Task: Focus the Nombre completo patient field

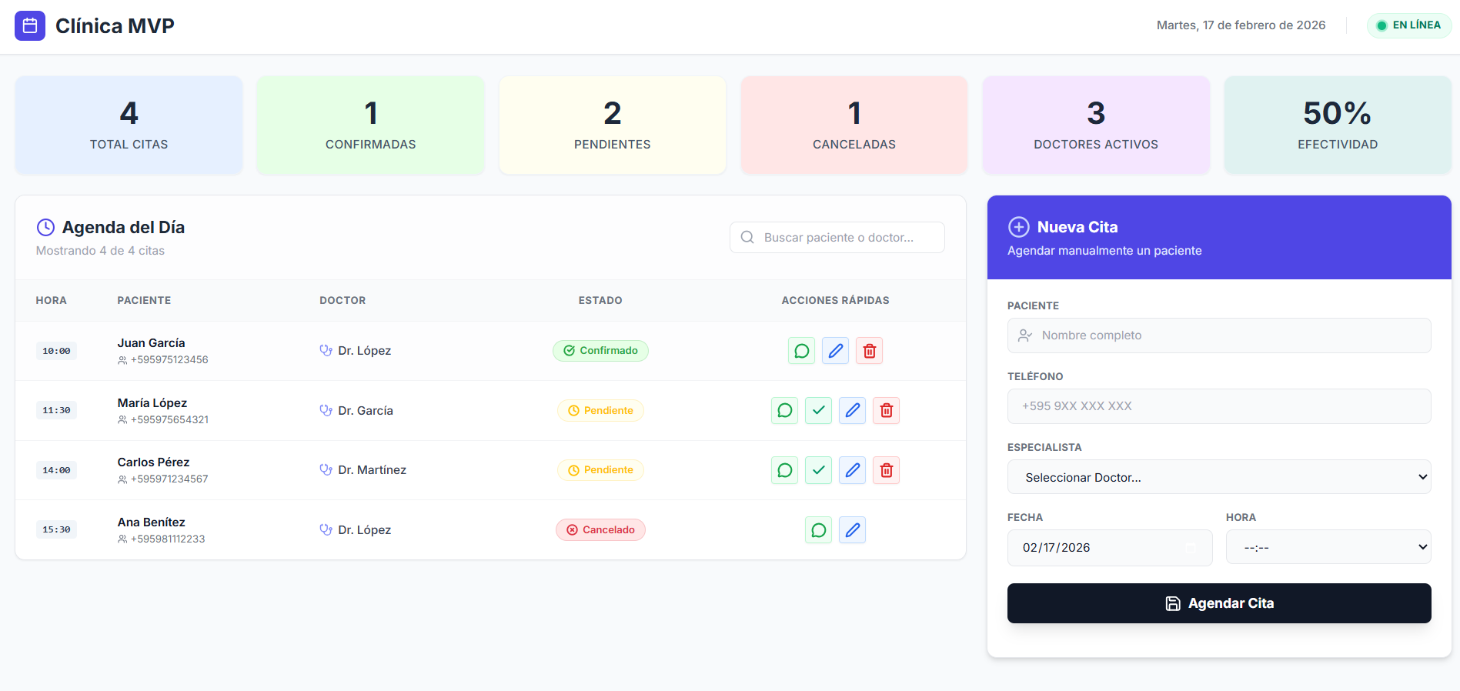Action: [x=1218, y=335]
